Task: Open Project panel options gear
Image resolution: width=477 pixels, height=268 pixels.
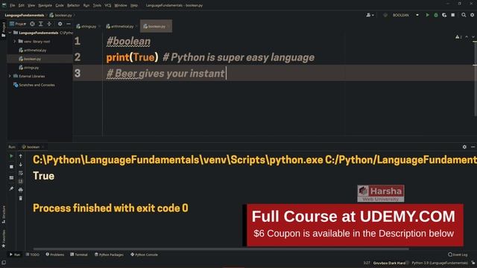Action: [x=60, y=24]
